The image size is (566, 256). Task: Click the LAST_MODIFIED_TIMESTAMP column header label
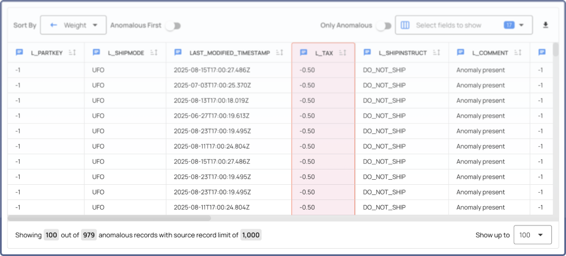coord(230,53)
